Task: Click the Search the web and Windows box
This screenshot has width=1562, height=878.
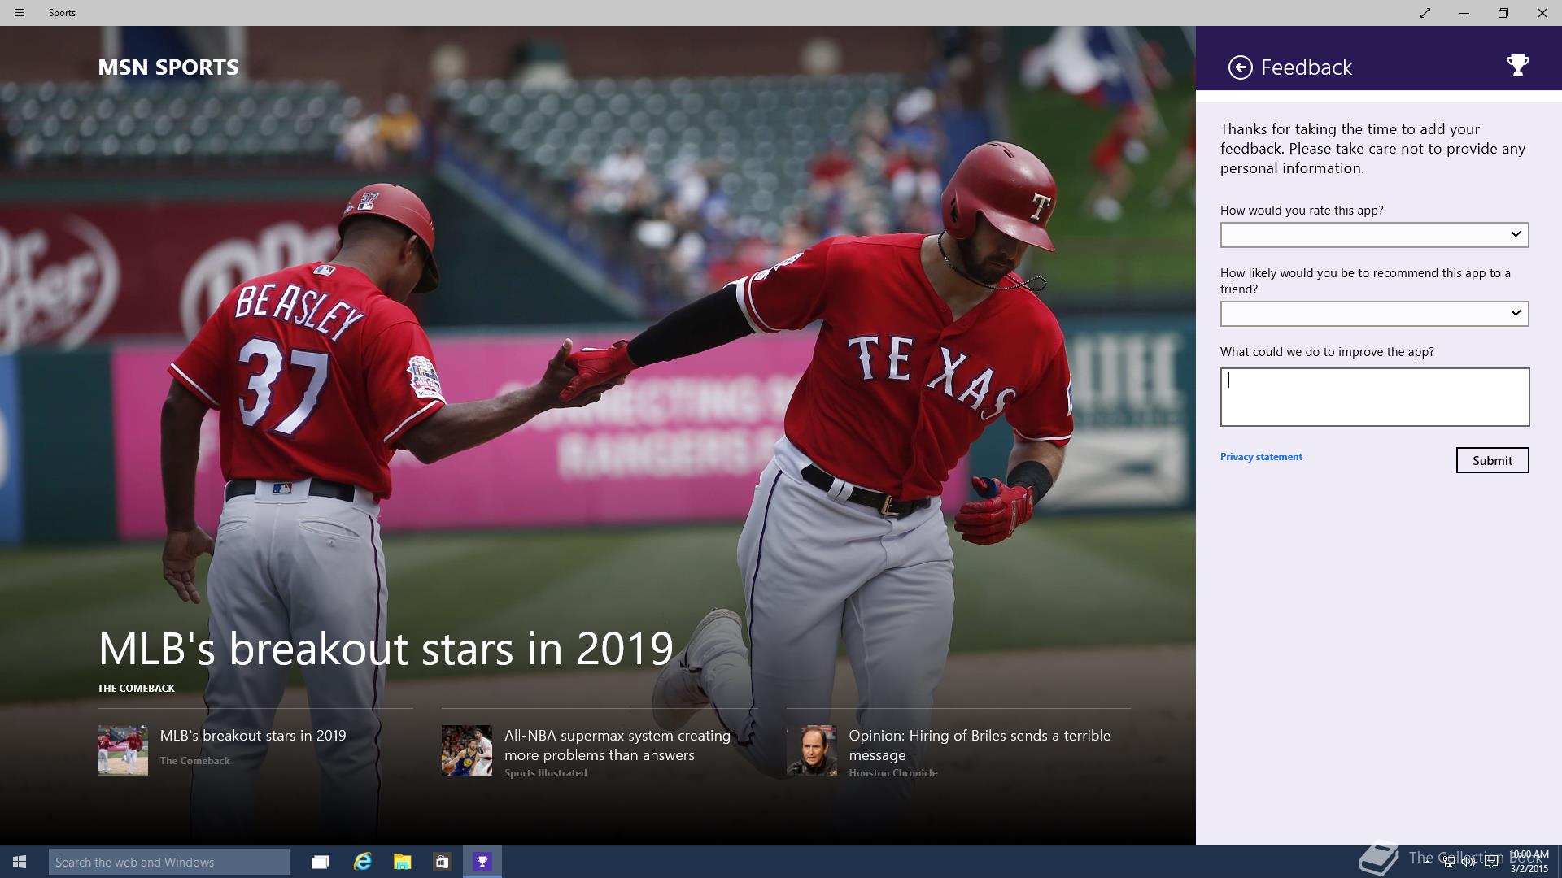Action: pyautogui.click(x=169, y=862)
